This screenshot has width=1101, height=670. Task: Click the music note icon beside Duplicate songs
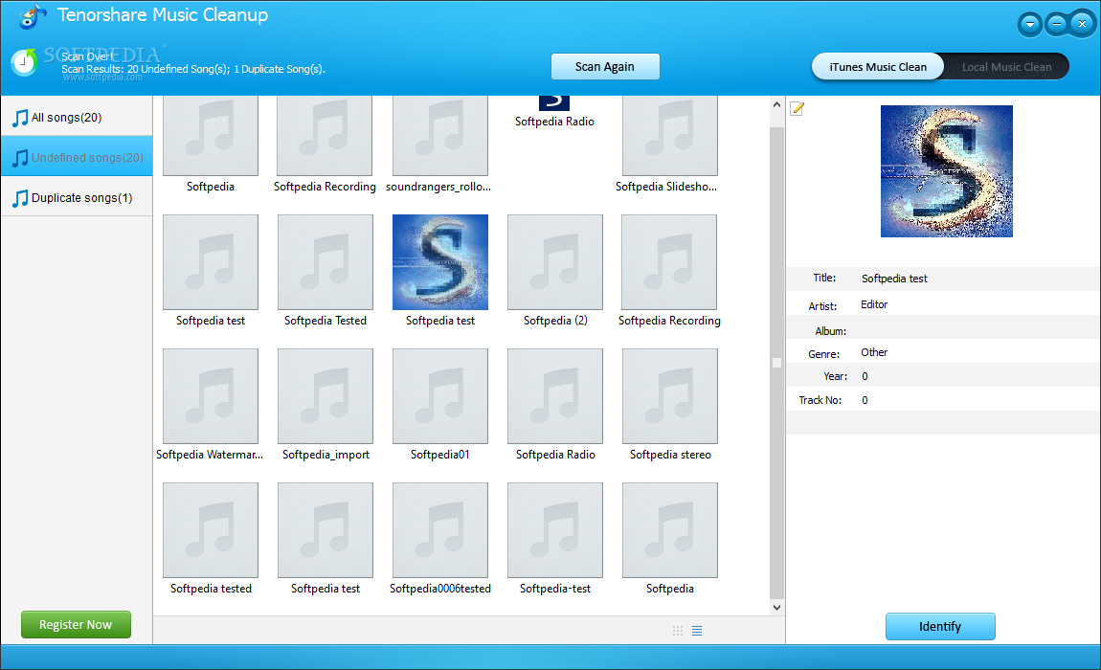(x=20, y=199)
